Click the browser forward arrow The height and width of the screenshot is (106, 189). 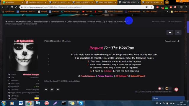click(7, 7)
